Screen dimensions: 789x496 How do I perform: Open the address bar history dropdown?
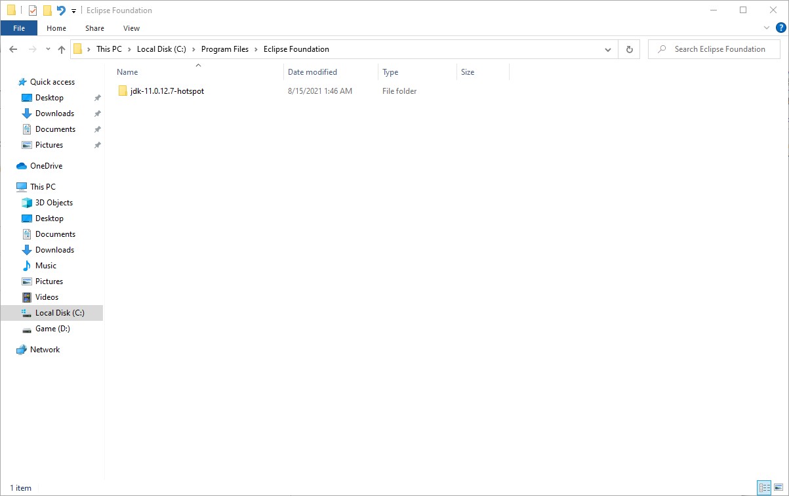click(608, 49)
